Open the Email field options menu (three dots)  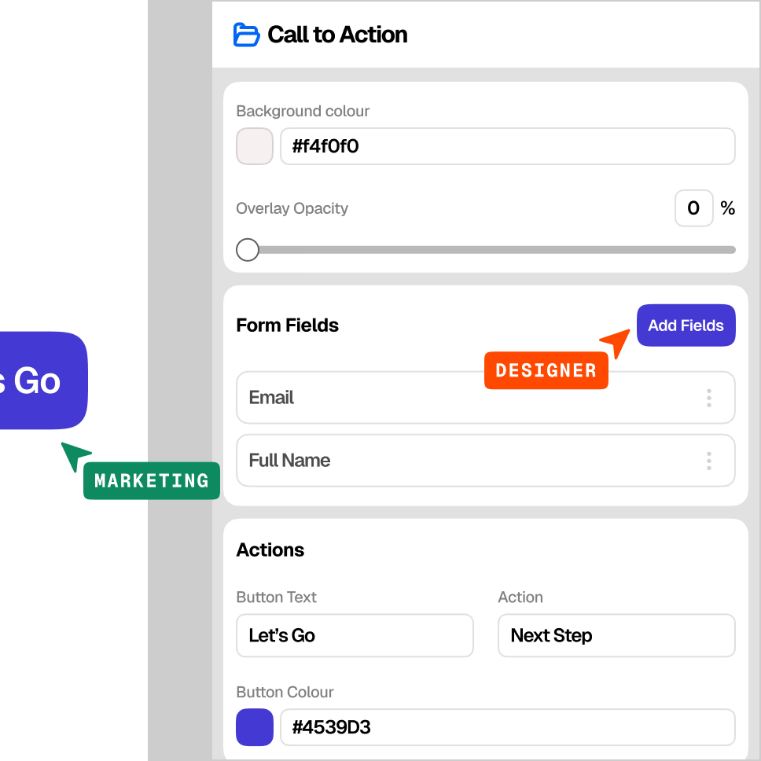708,398
